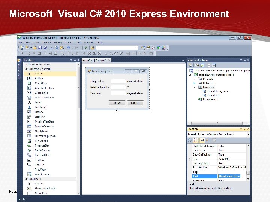Click the Relative humidity text box
Viewport: 270px width, 202px height.
(118, 87)
